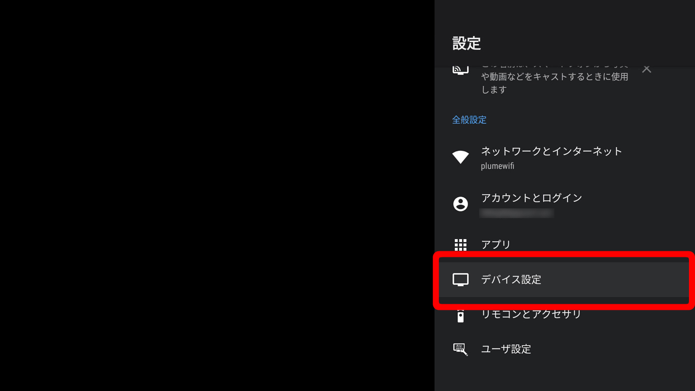Open the highlighted デバイス設定 item
This screenshot has height=391, width=695.
[x=564, y=280]
